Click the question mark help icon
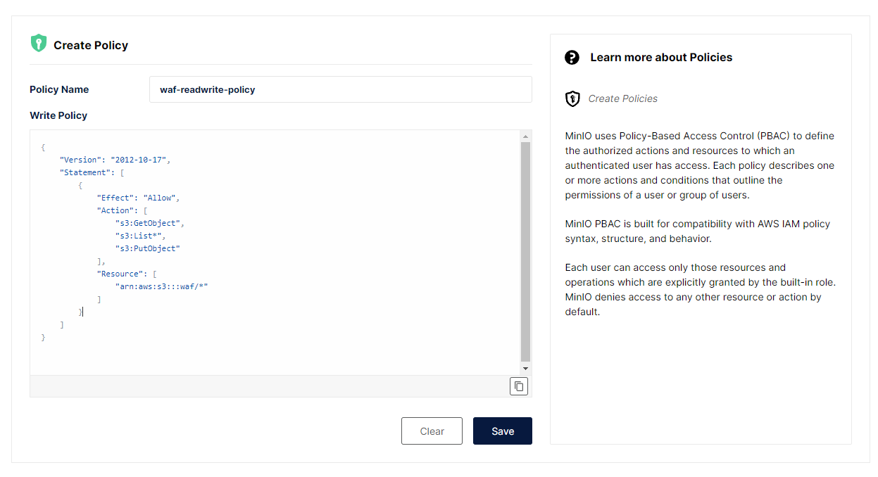The height and width of the screenshot is (477, 878). coord(572,57)
